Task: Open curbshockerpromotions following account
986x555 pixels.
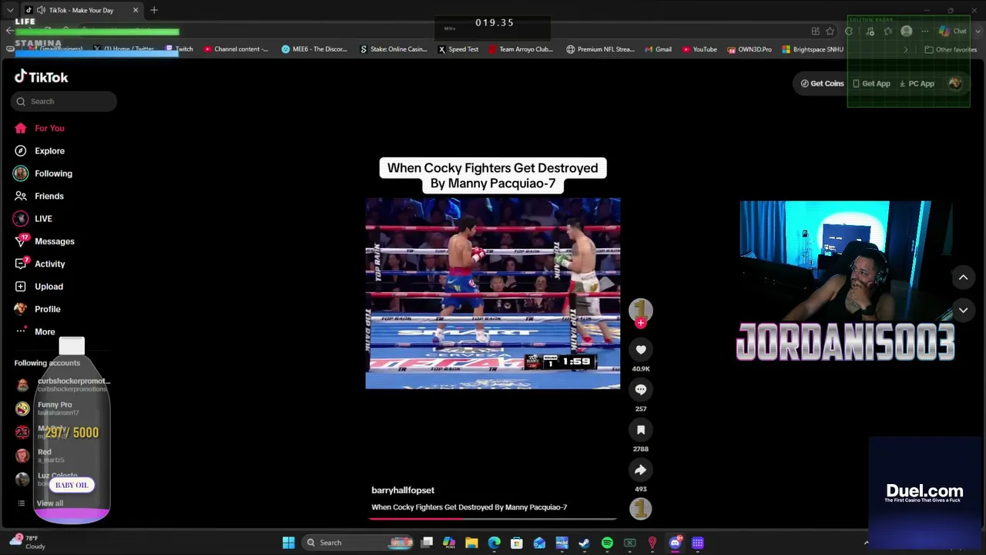Action: (62, 385)
